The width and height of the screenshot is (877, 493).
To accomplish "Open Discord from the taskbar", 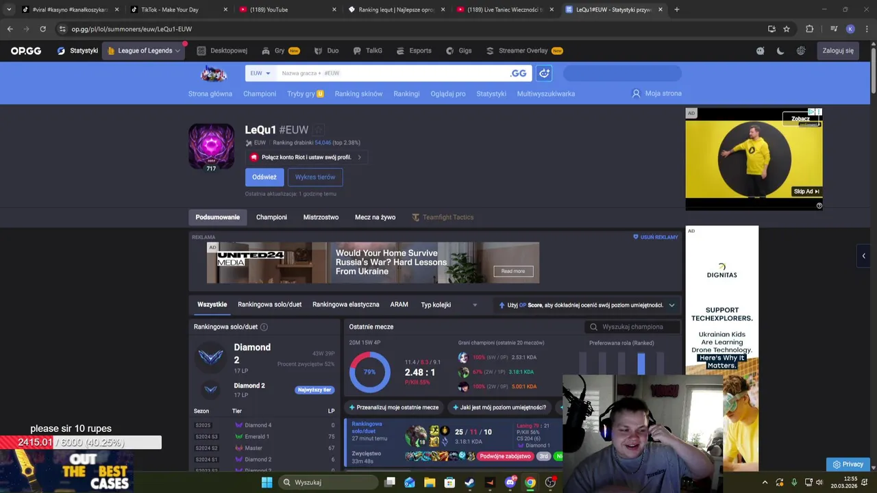I will (510, 482).
